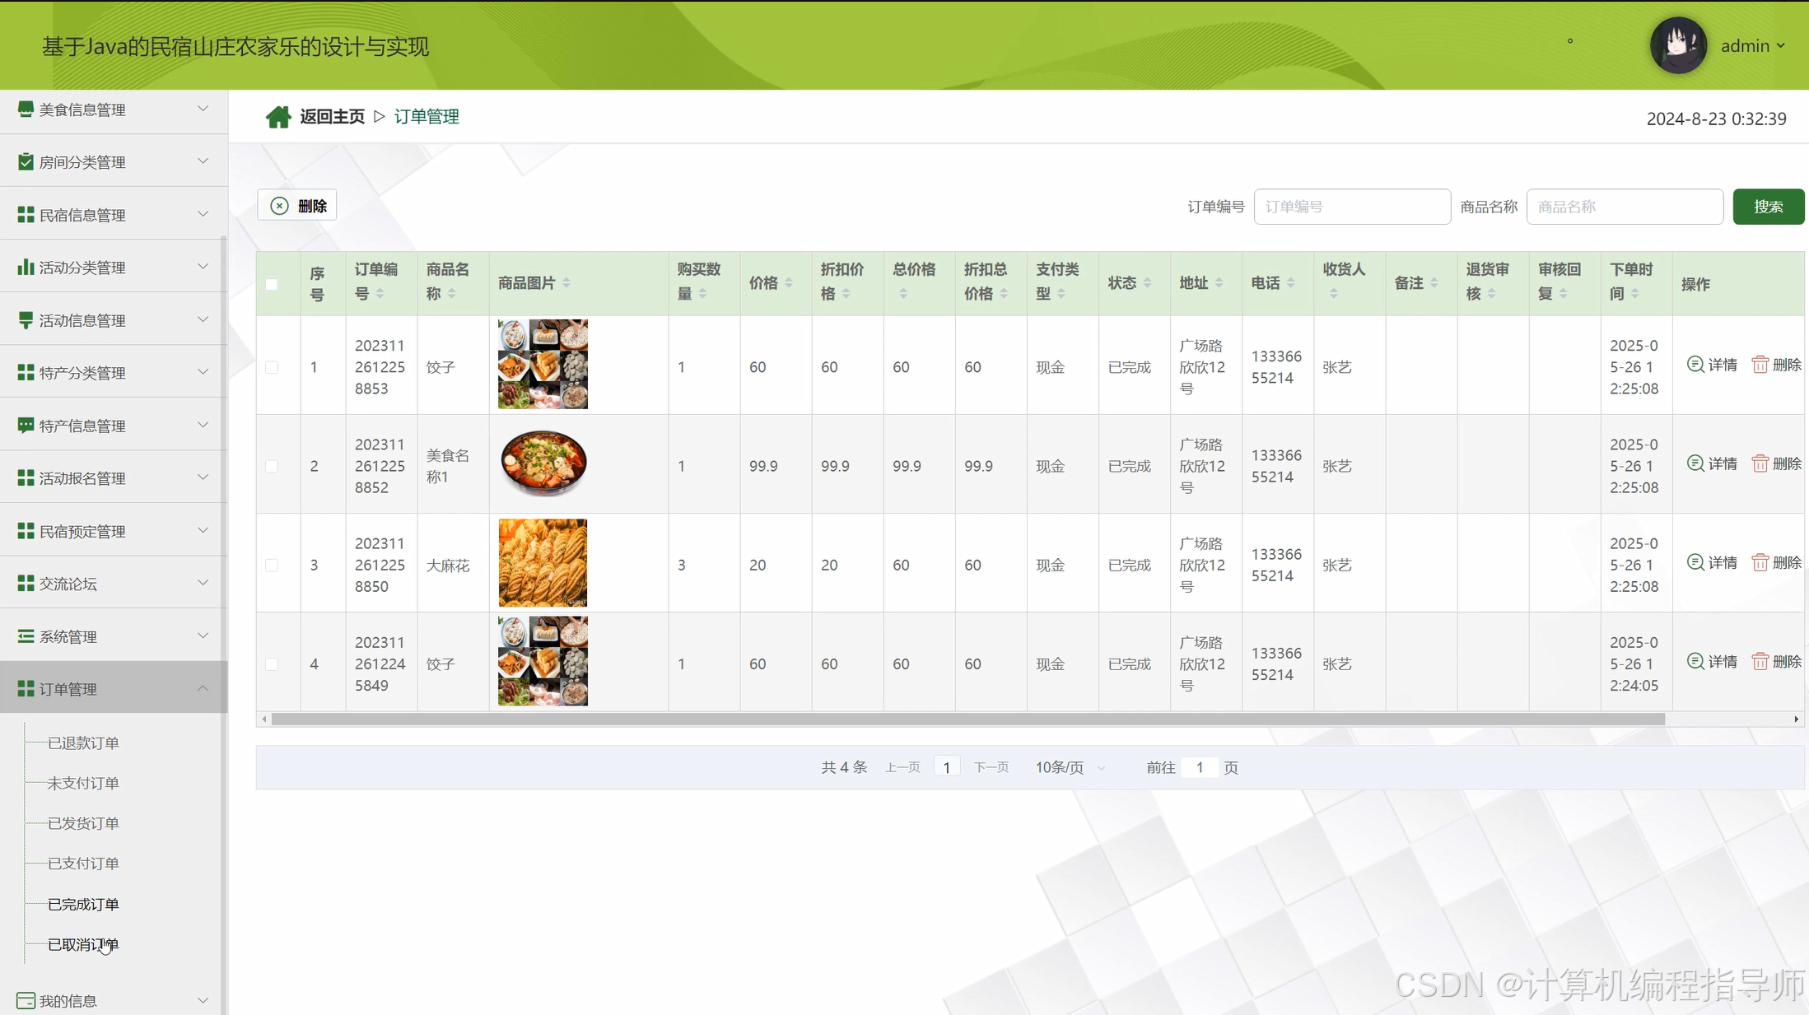Check the checkbox for the 大麻花 order row

tap(272, 566)
